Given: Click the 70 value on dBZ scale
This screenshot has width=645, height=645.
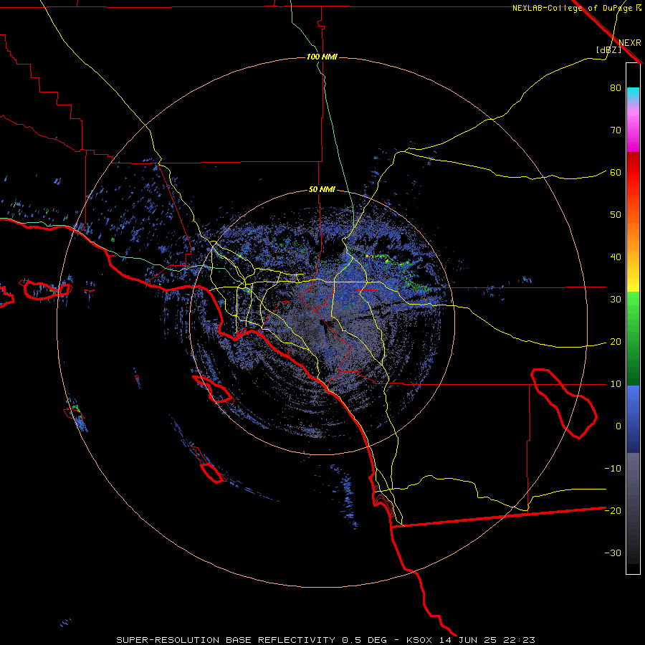Looking at the screenshot, I should coord(616,130).
